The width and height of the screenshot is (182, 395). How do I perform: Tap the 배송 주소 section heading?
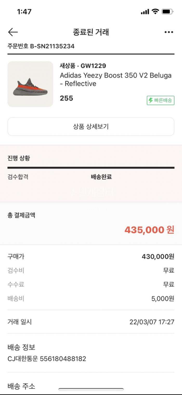pyautogui.click(x=21, y=386)
